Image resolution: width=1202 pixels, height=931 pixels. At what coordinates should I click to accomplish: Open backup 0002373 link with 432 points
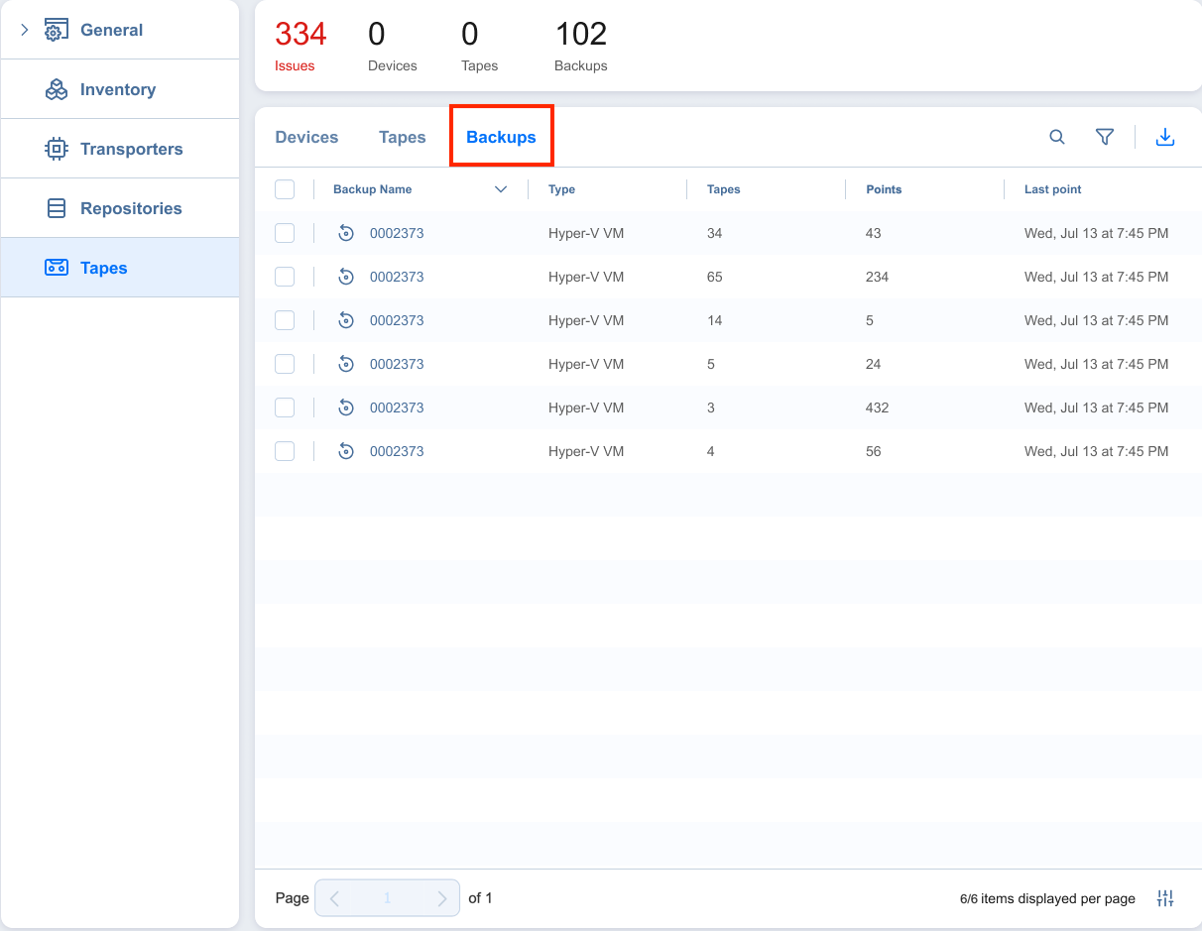click(397, 407)
